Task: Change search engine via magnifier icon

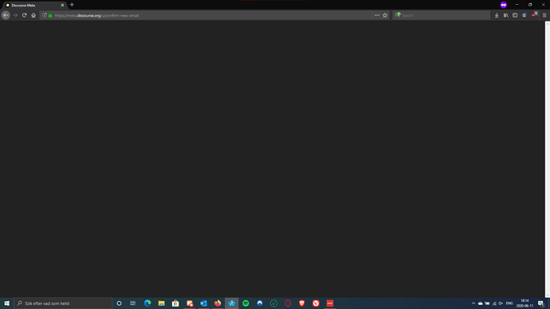Action: 398,15
